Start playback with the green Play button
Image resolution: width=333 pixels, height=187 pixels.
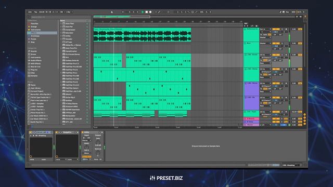click(143, 12)
